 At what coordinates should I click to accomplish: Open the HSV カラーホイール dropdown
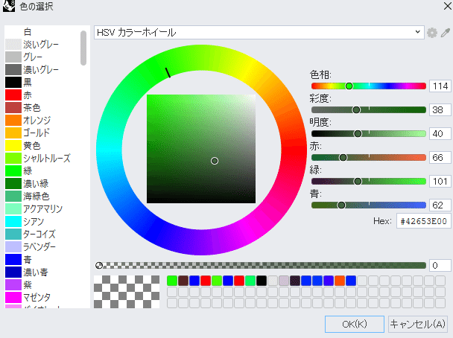pyautogui.click(x=259, y=32)
